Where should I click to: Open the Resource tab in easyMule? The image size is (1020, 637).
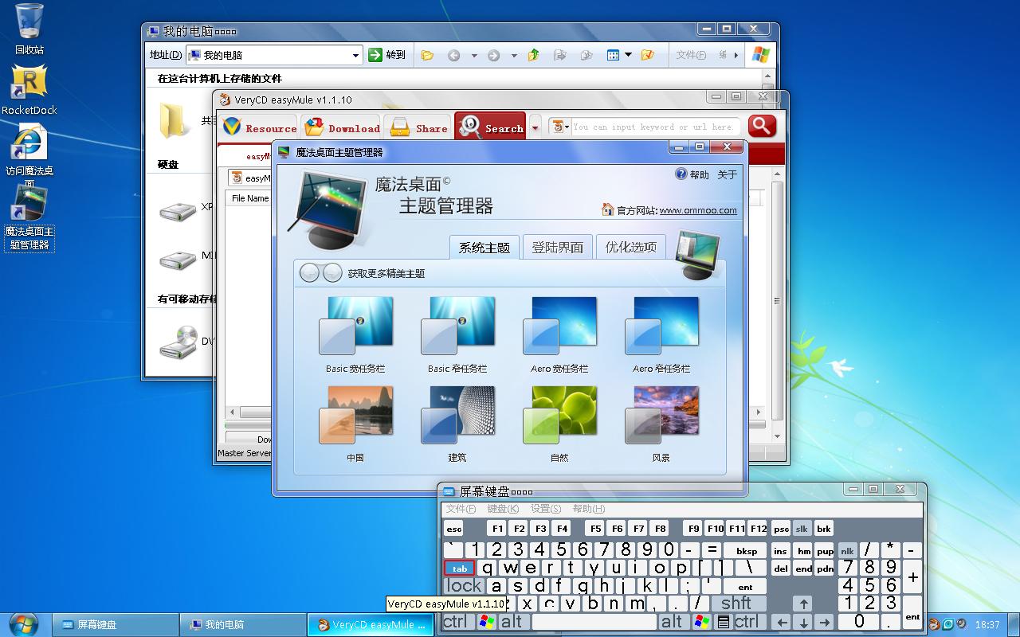259,127
